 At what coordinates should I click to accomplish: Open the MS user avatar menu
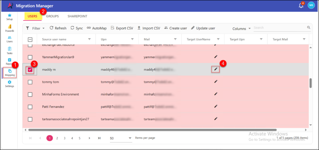coord(311,6)
